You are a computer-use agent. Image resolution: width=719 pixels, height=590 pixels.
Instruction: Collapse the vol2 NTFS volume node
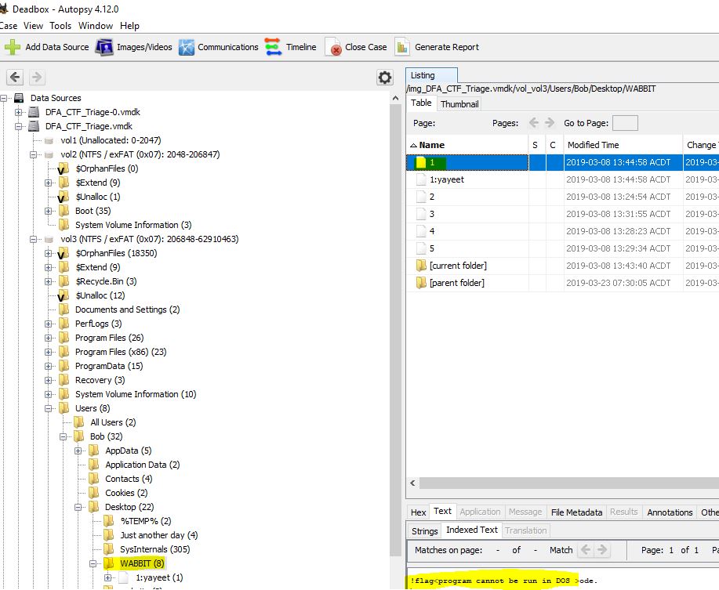[34, 154]
